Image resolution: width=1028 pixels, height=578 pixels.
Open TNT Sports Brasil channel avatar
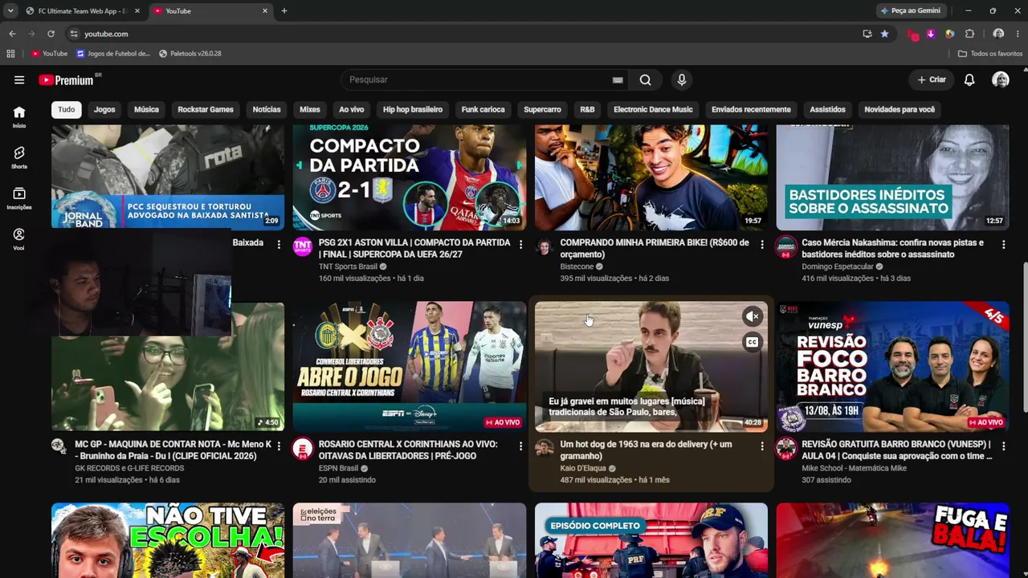pyautogui.click(x=302, y=246)
